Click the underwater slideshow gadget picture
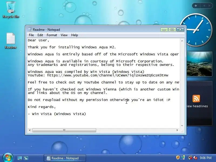The width and height of the screenshot is (216, 162). click(199, 64)
